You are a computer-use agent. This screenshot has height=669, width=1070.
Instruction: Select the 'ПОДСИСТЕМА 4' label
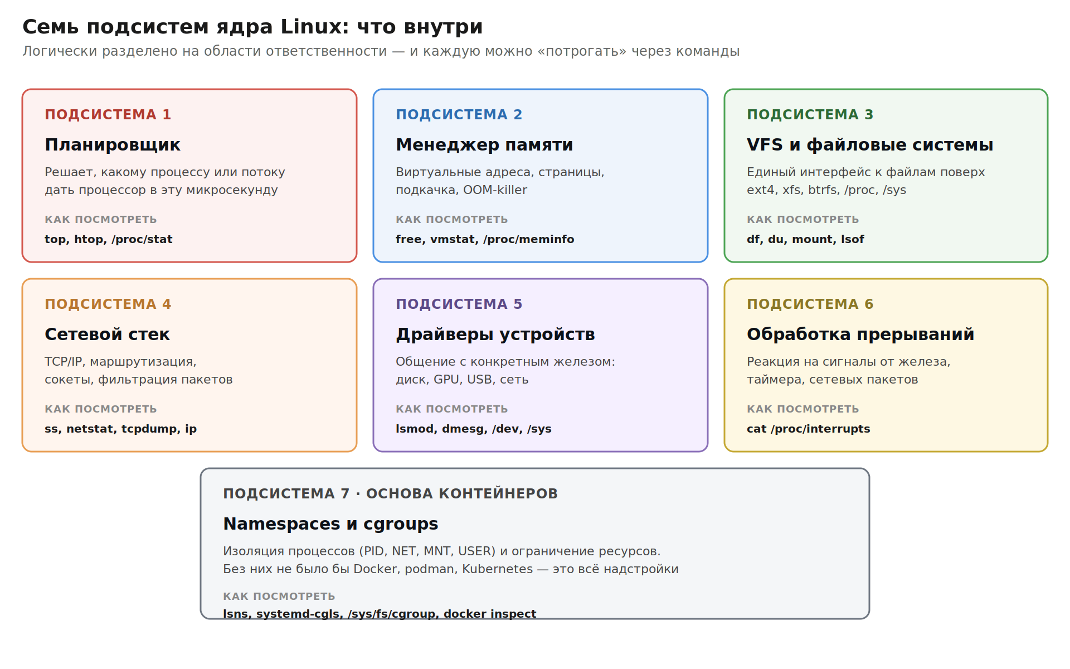pyautogui.click(x=108, y=304)
